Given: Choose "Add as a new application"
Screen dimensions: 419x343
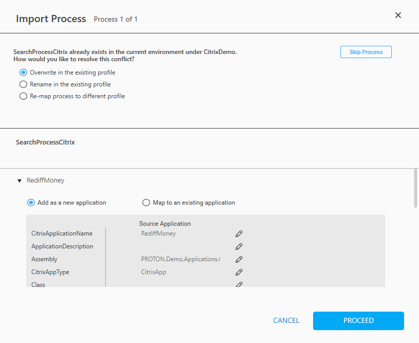Looking at the screenshot, I should [x=31, y=203].
